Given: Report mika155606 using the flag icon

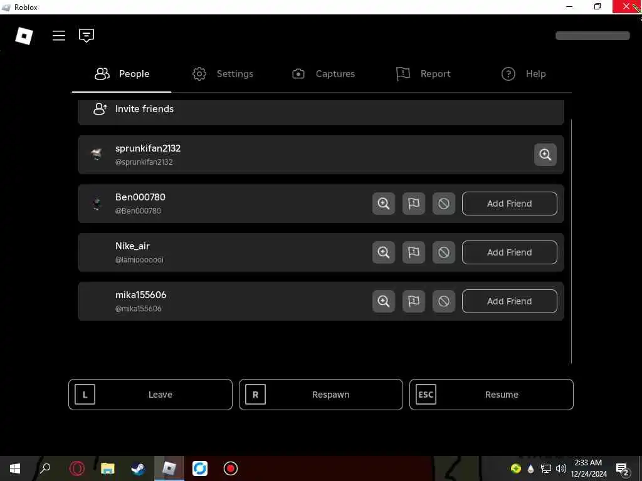Looking at the screenshot, I should click(414, 301).
